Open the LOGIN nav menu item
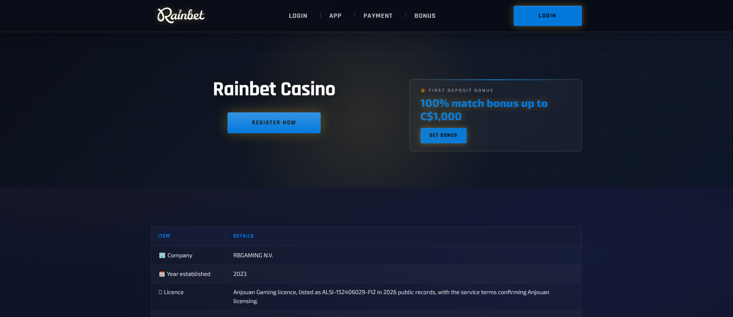Screen dimensions: 733x317 (298, 16)
